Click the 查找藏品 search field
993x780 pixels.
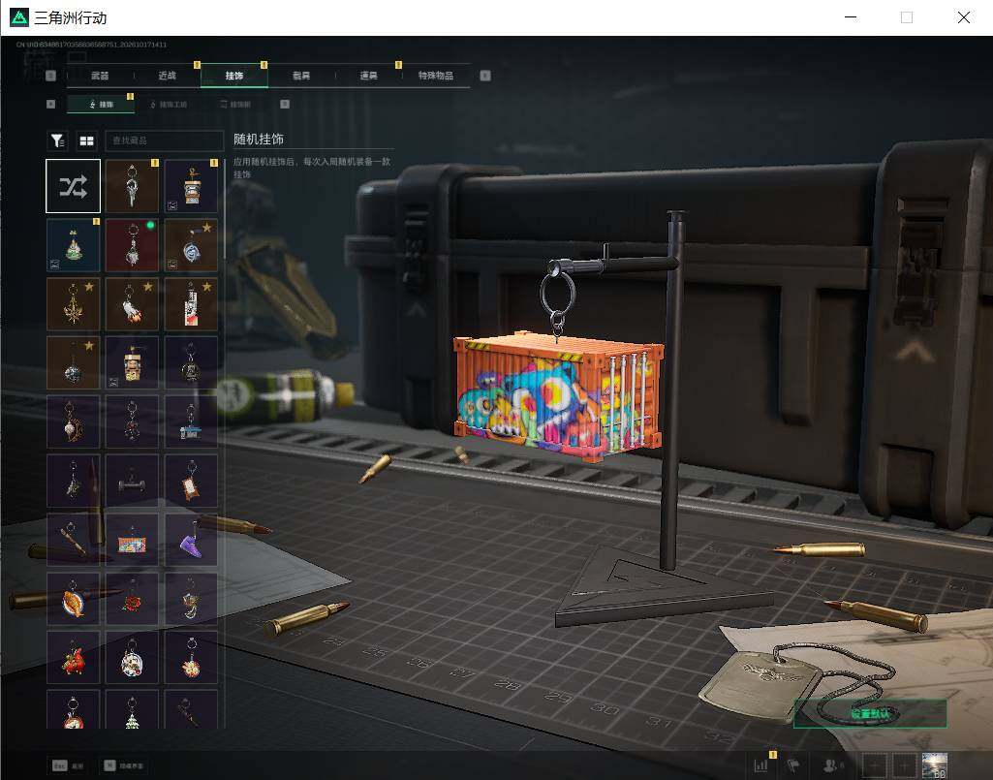(x=164, y=140)
